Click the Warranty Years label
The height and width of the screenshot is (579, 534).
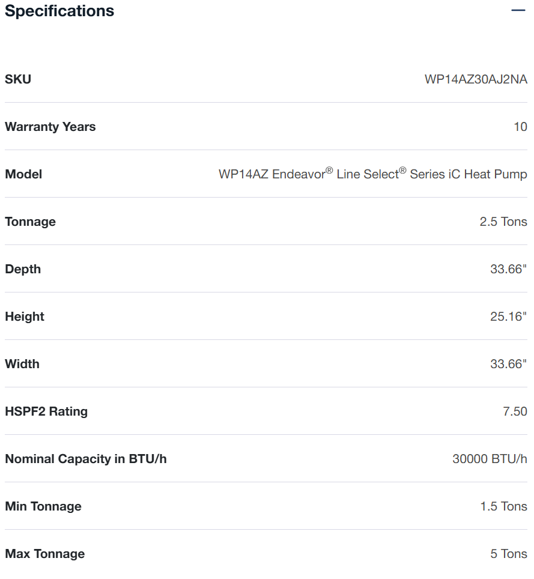pyautogui.click(x=50, y=127)
